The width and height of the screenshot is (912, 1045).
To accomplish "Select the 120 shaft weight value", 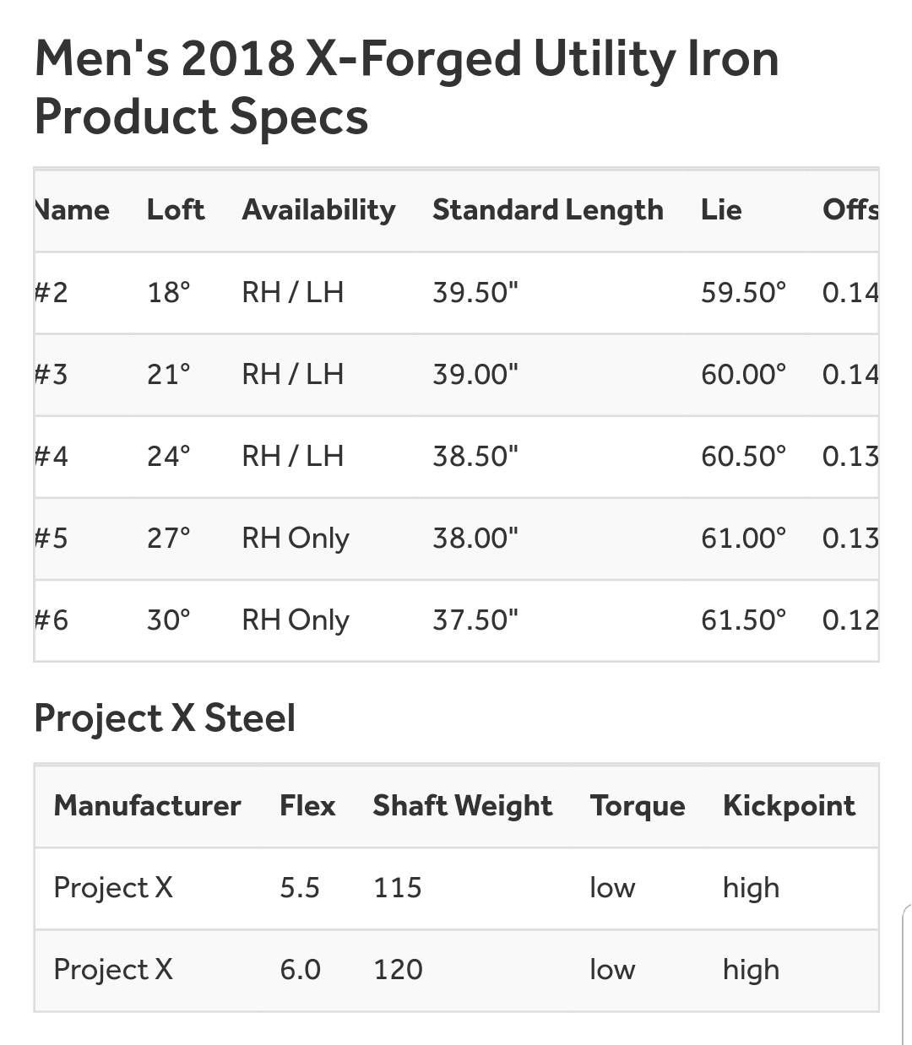I will click(398, 969).
